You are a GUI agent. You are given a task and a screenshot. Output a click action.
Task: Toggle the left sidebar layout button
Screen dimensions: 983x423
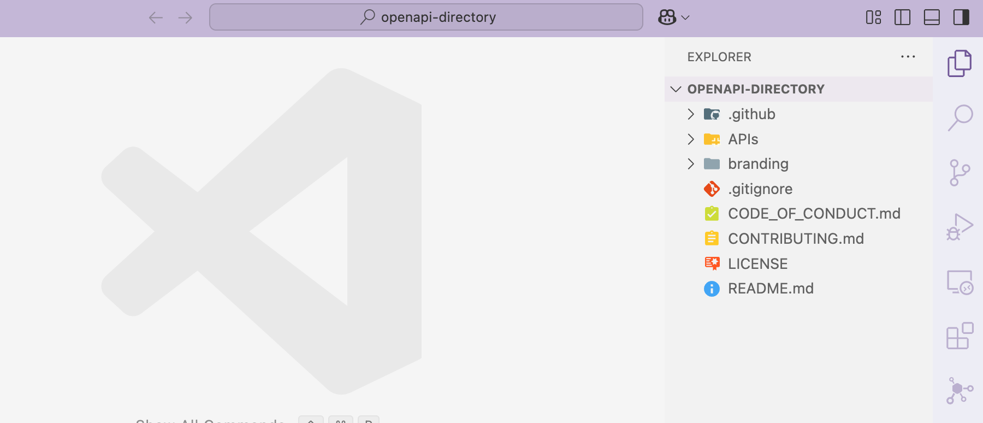903,17
